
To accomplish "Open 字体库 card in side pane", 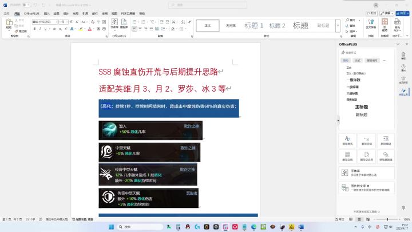I will (367, 172).
